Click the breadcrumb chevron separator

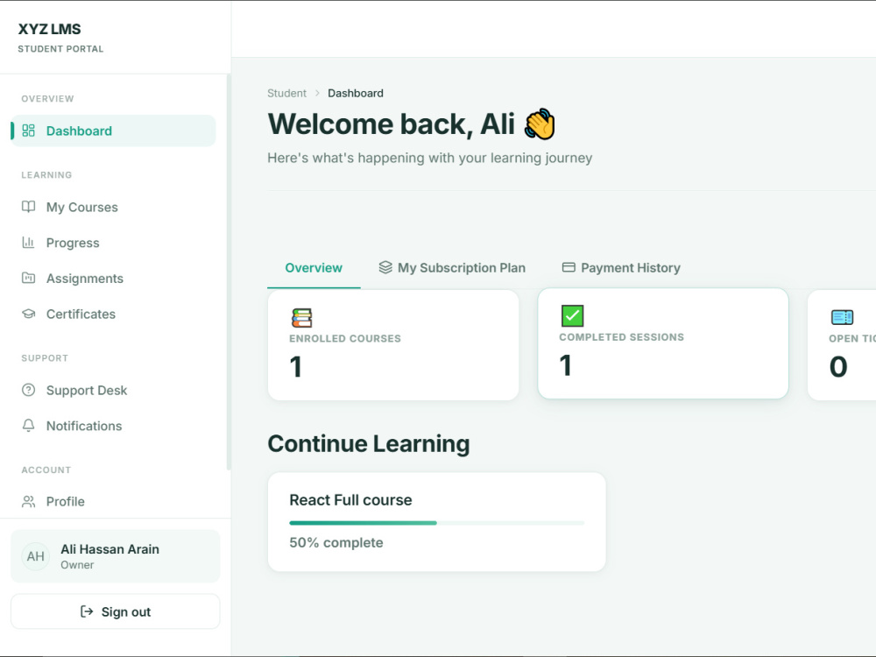point(317,94)
